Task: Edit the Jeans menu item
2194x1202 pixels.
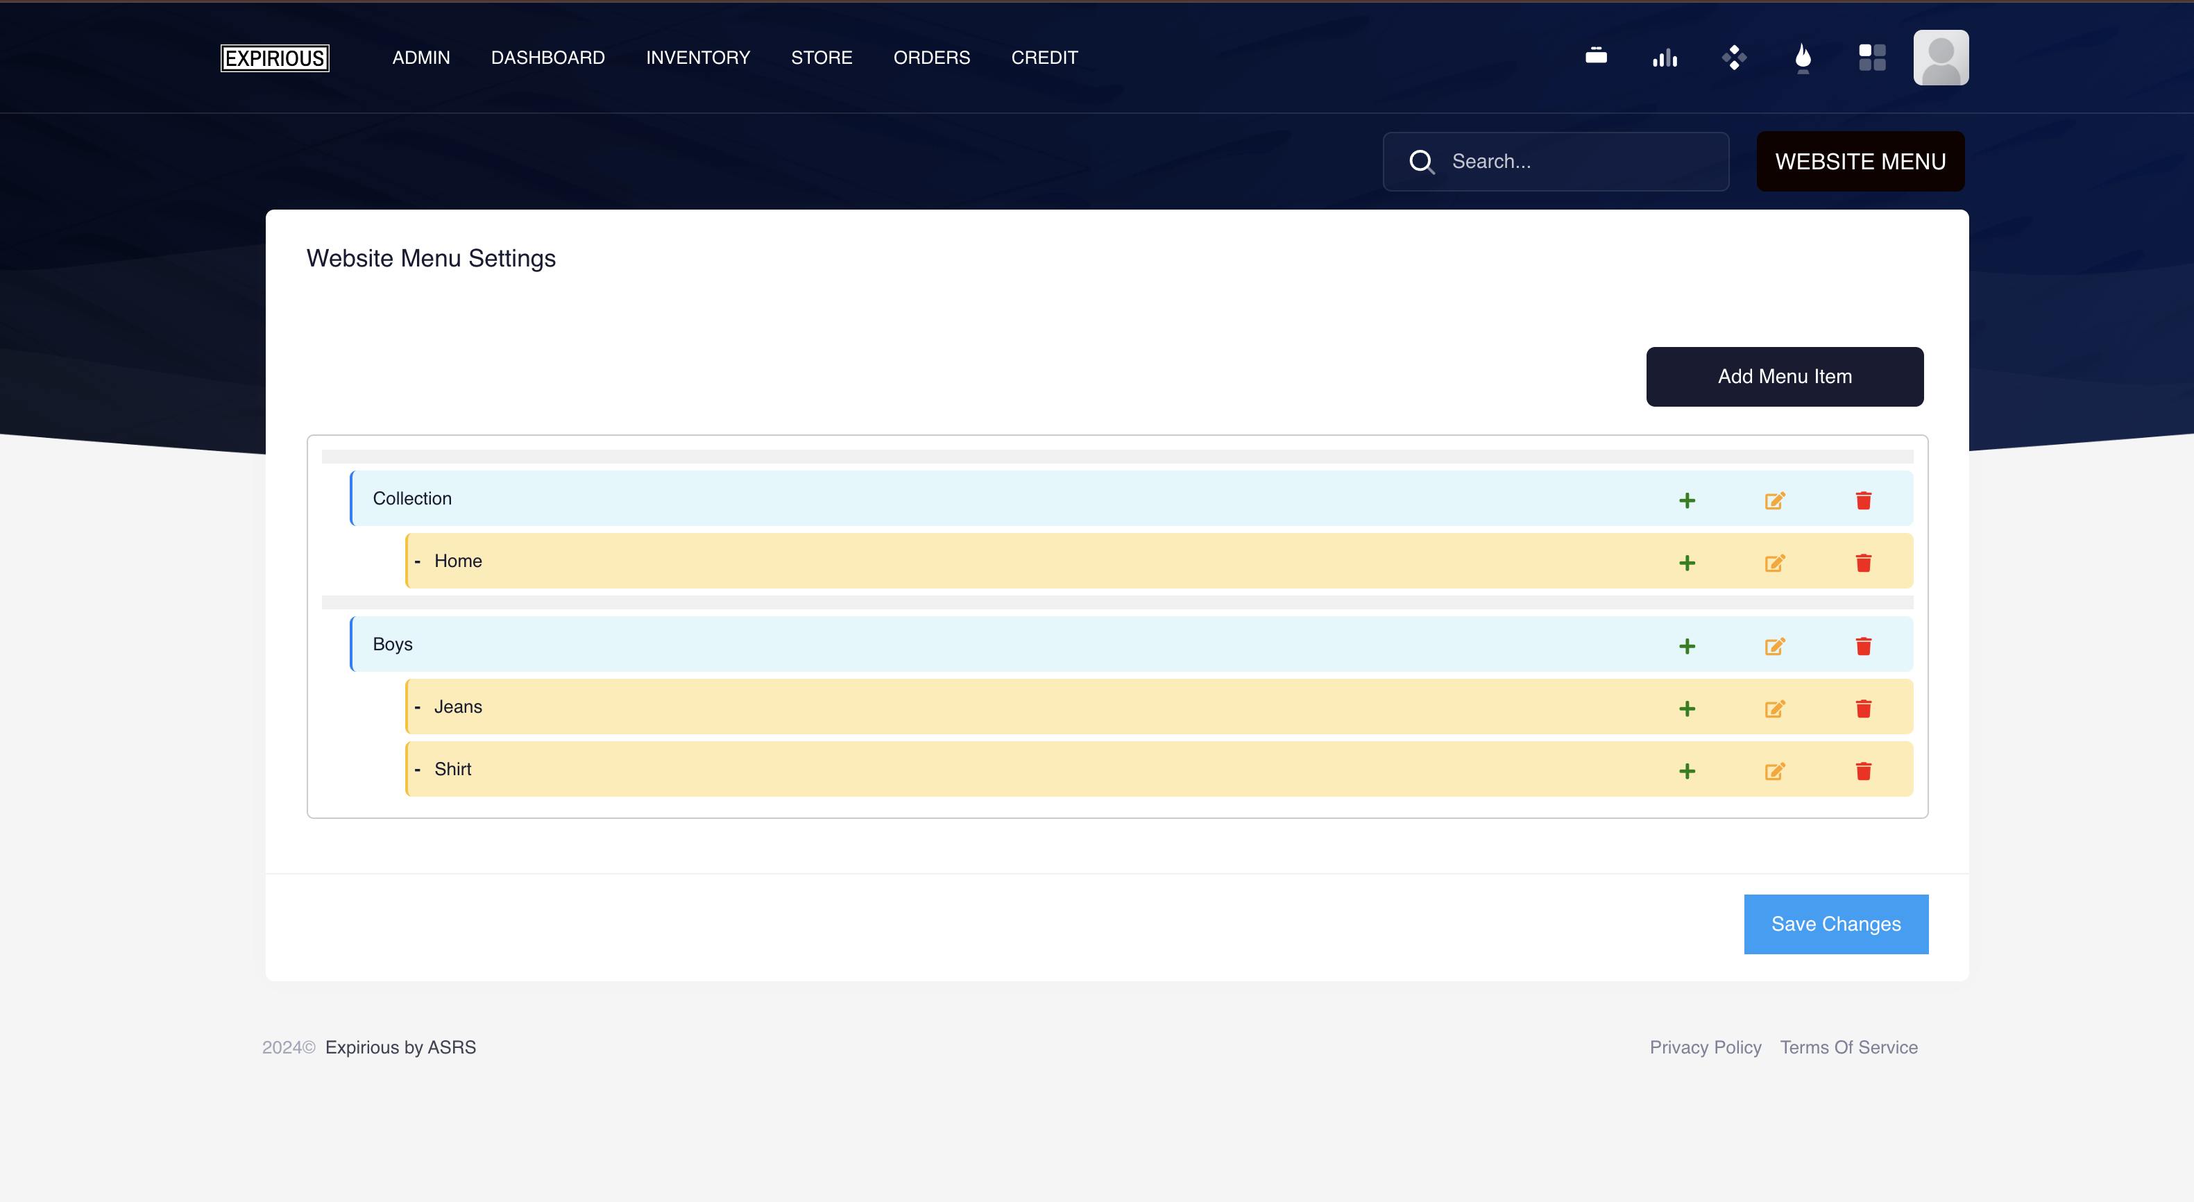Action: (x=1774, y=709)
